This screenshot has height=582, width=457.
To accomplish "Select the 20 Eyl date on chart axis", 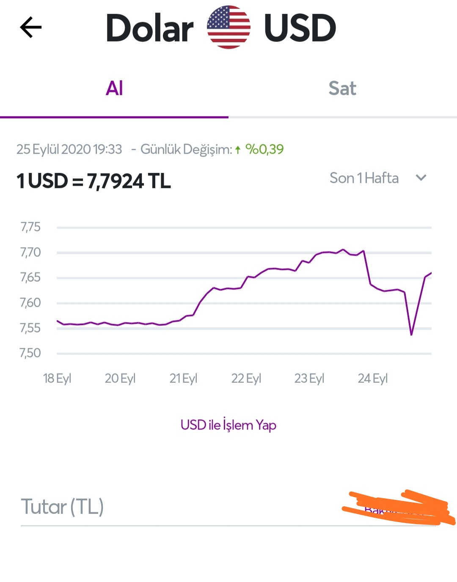I will [120, 378].
